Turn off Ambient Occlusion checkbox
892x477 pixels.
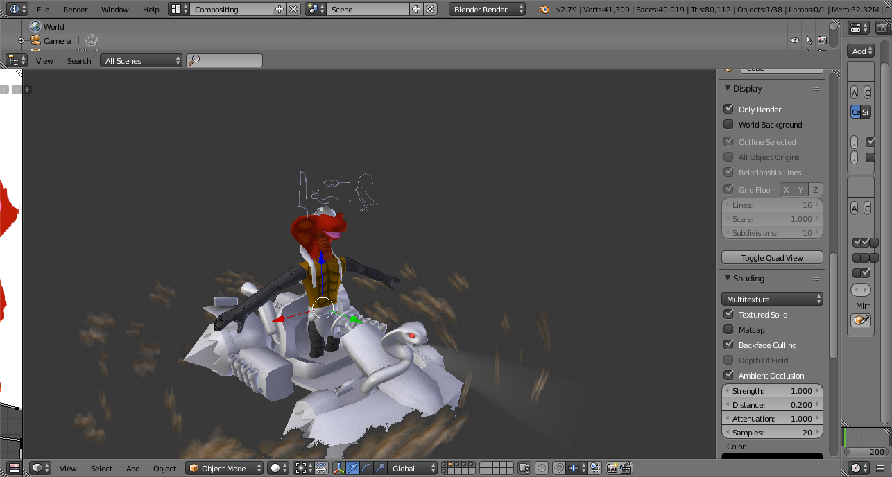[728, 375]
